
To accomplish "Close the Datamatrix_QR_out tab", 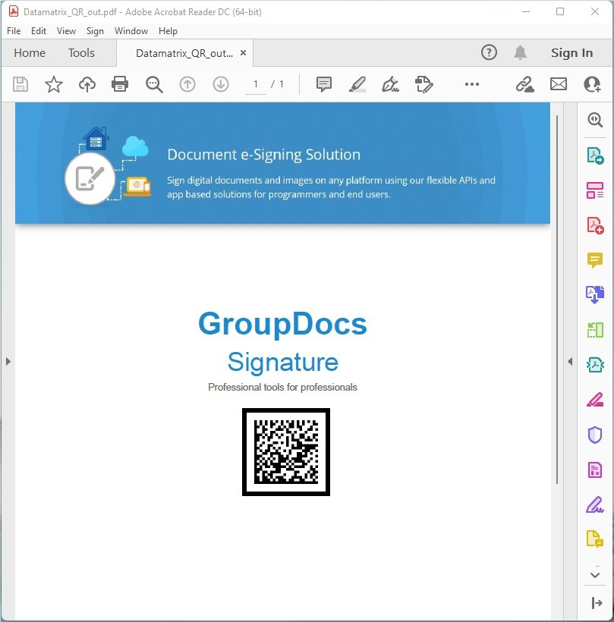I will point(243,53).
